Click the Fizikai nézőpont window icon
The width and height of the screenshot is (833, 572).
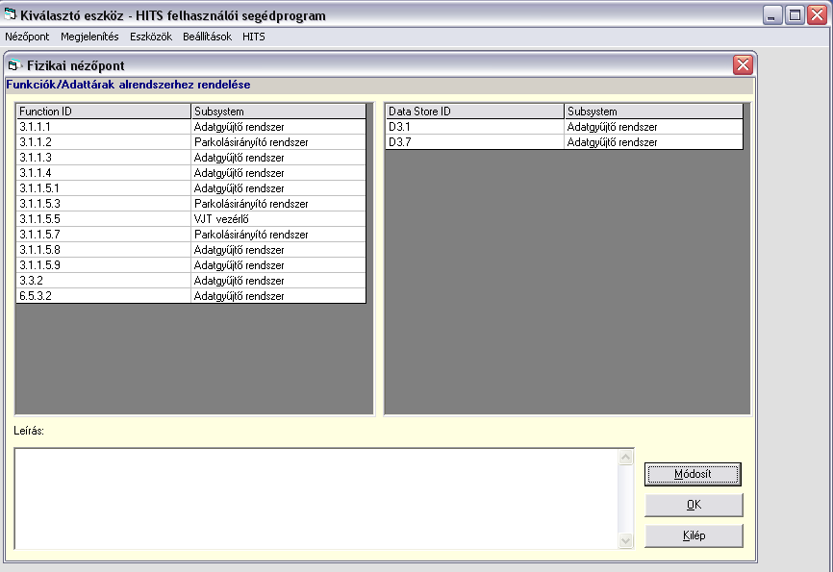tap(14, 65)
